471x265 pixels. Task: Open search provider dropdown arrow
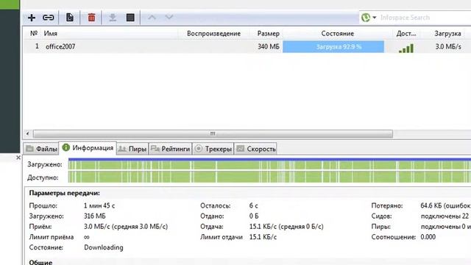coord(375,18)
